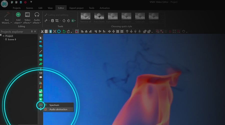Viewport: 225px width, 125px height.
Task: Click the new project icon in title bar
Action: click(x=12, y=2)
